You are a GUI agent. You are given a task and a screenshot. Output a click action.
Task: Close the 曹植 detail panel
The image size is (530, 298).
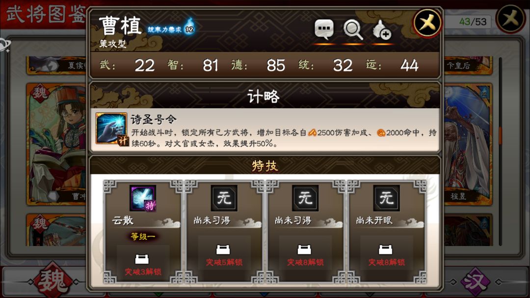(427, 24)
